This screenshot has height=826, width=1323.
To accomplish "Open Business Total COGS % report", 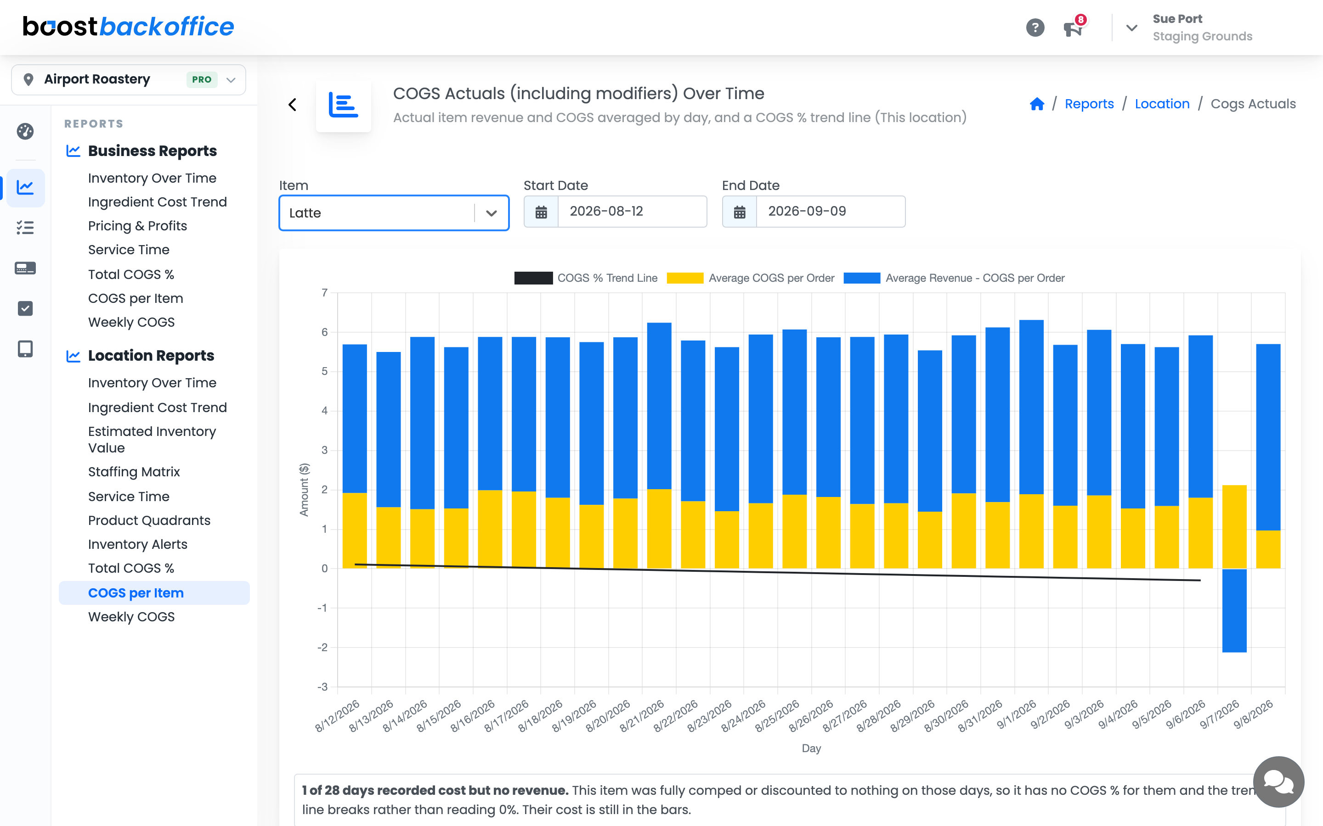I will pyautogui.click(x=131, y=274).
